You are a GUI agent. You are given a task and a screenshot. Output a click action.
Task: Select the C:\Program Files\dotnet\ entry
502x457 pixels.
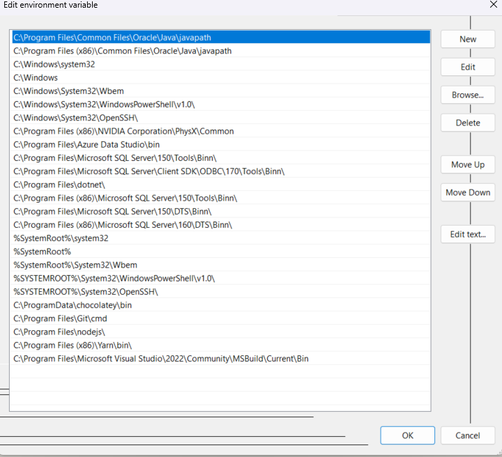[x=221, y=185]
